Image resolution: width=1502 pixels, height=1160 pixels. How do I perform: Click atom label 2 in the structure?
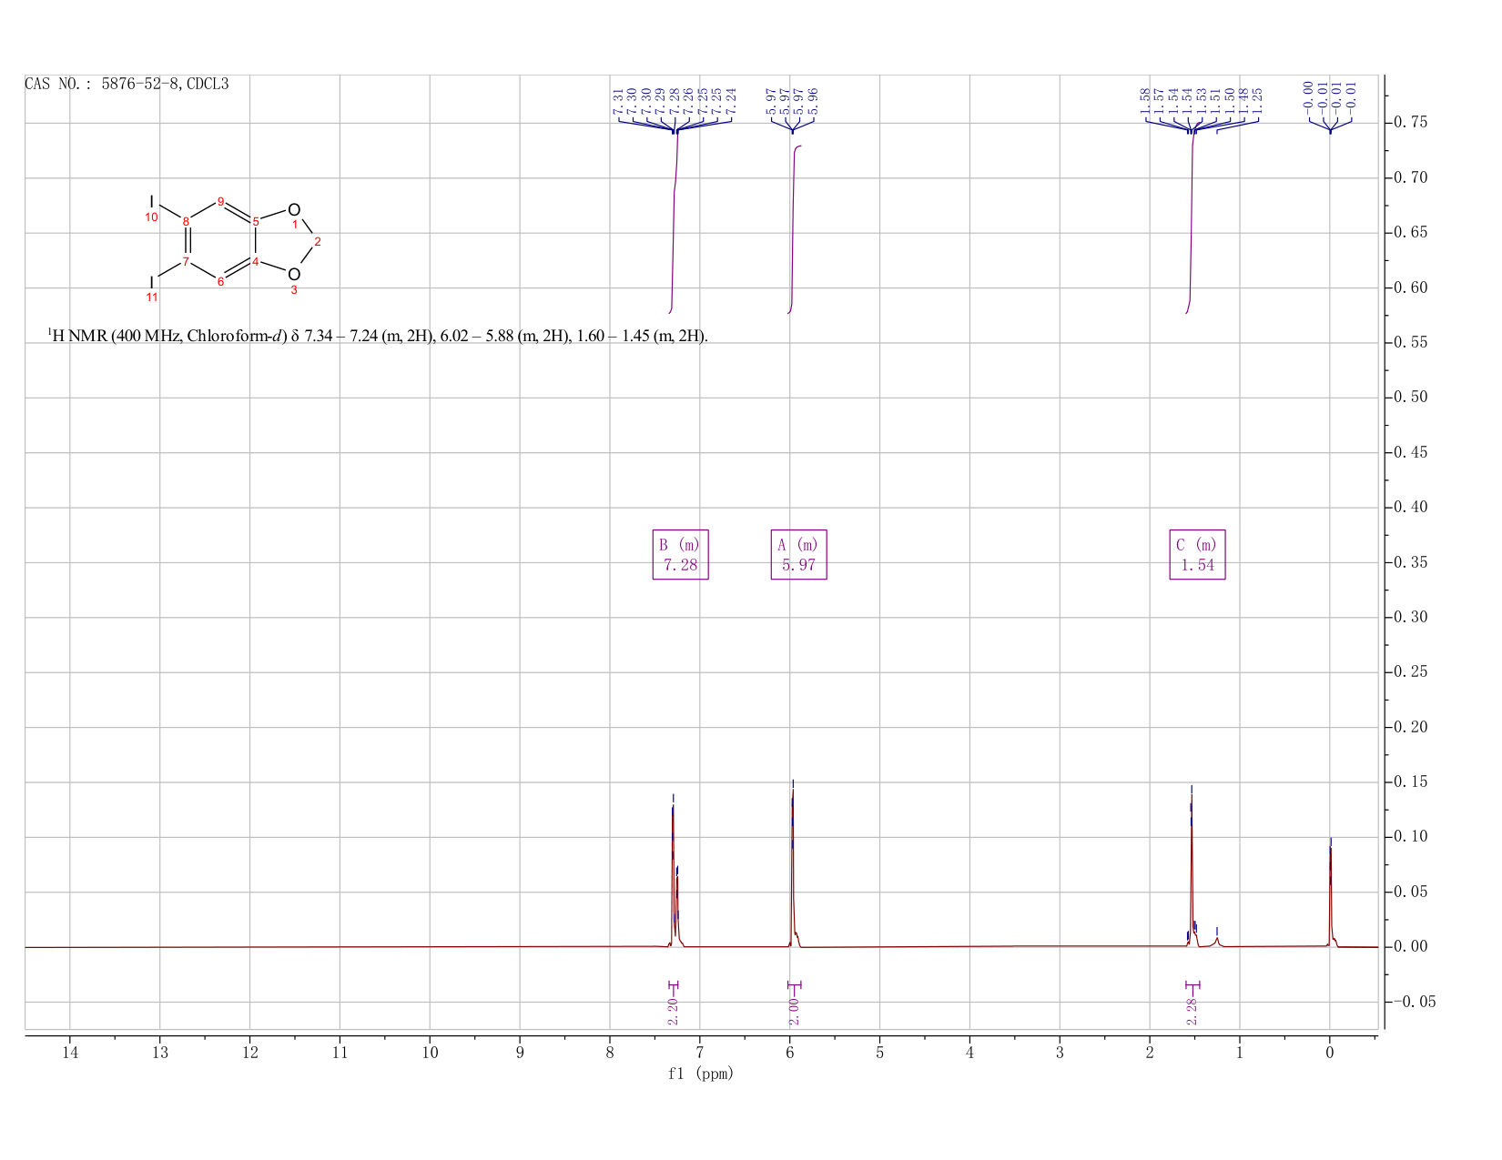coord(317,241)
